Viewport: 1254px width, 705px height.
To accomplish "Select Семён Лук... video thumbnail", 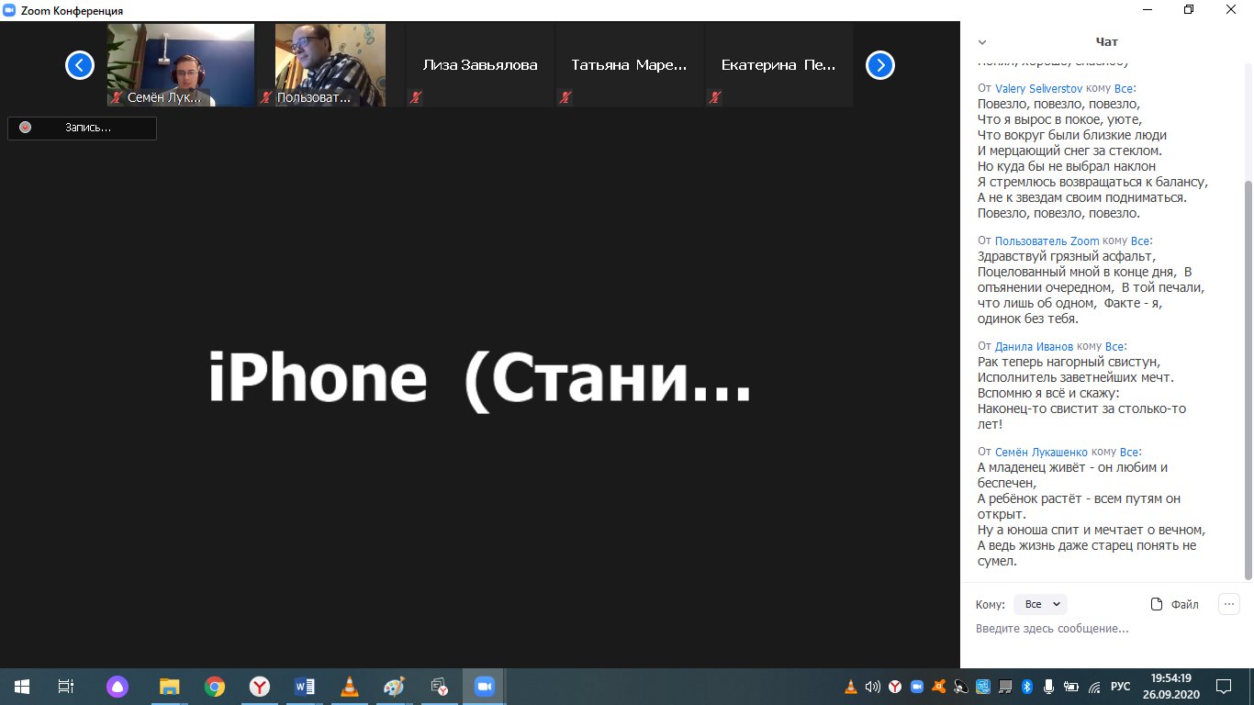I will 181,65.
